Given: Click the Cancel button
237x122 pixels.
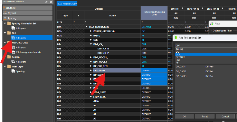Looking at the screenshot, I should [x=225, y=116].
